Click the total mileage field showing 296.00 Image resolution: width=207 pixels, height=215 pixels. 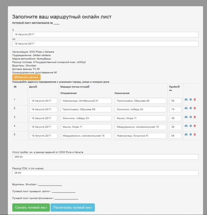click(105, 157)
